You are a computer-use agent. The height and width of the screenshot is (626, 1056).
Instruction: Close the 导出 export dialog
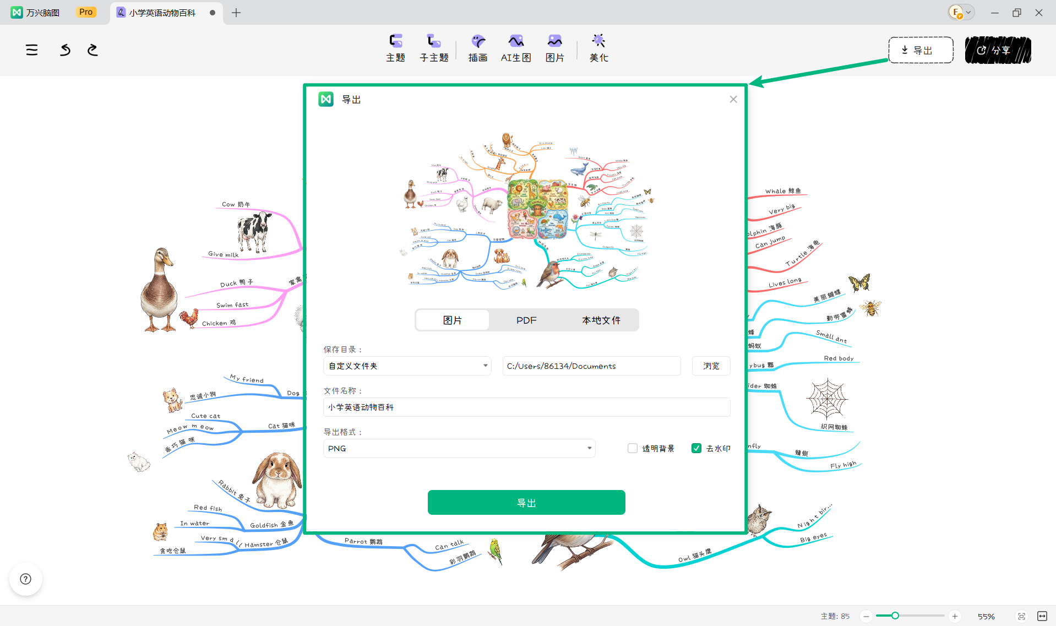733,99
